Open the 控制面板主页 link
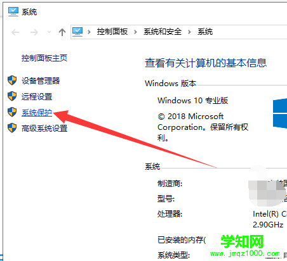Image resolution: width=287 pixels, height=261 pixels. pos(44,58)
